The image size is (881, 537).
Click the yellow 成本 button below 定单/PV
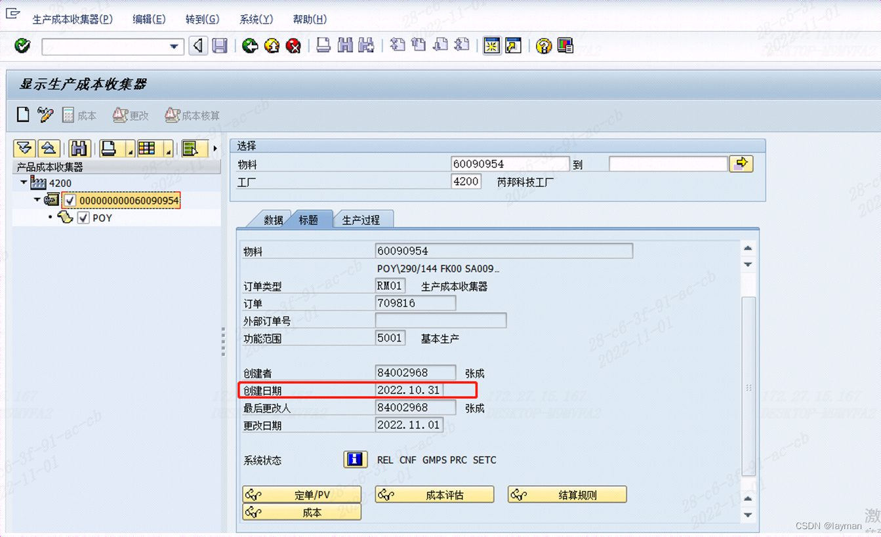[302, 513]
